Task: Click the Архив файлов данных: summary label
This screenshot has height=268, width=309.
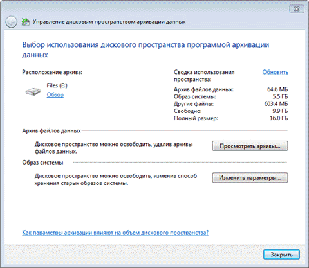Action: (203, 89)
